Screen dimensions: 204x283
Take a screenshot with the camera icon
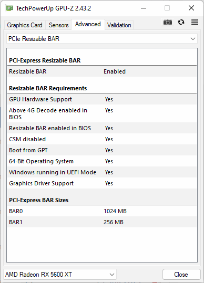point(168,22)
